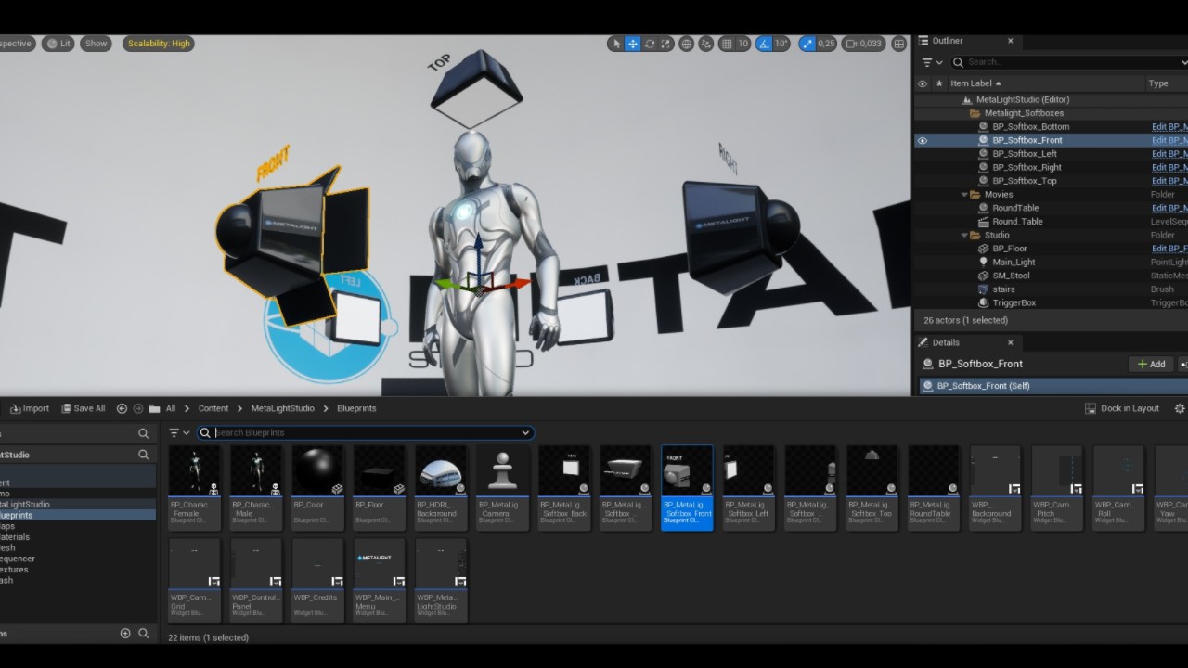Open camera speed setting 0,033
Screen dimensions: 1188x668
click(x=863, y=44)
